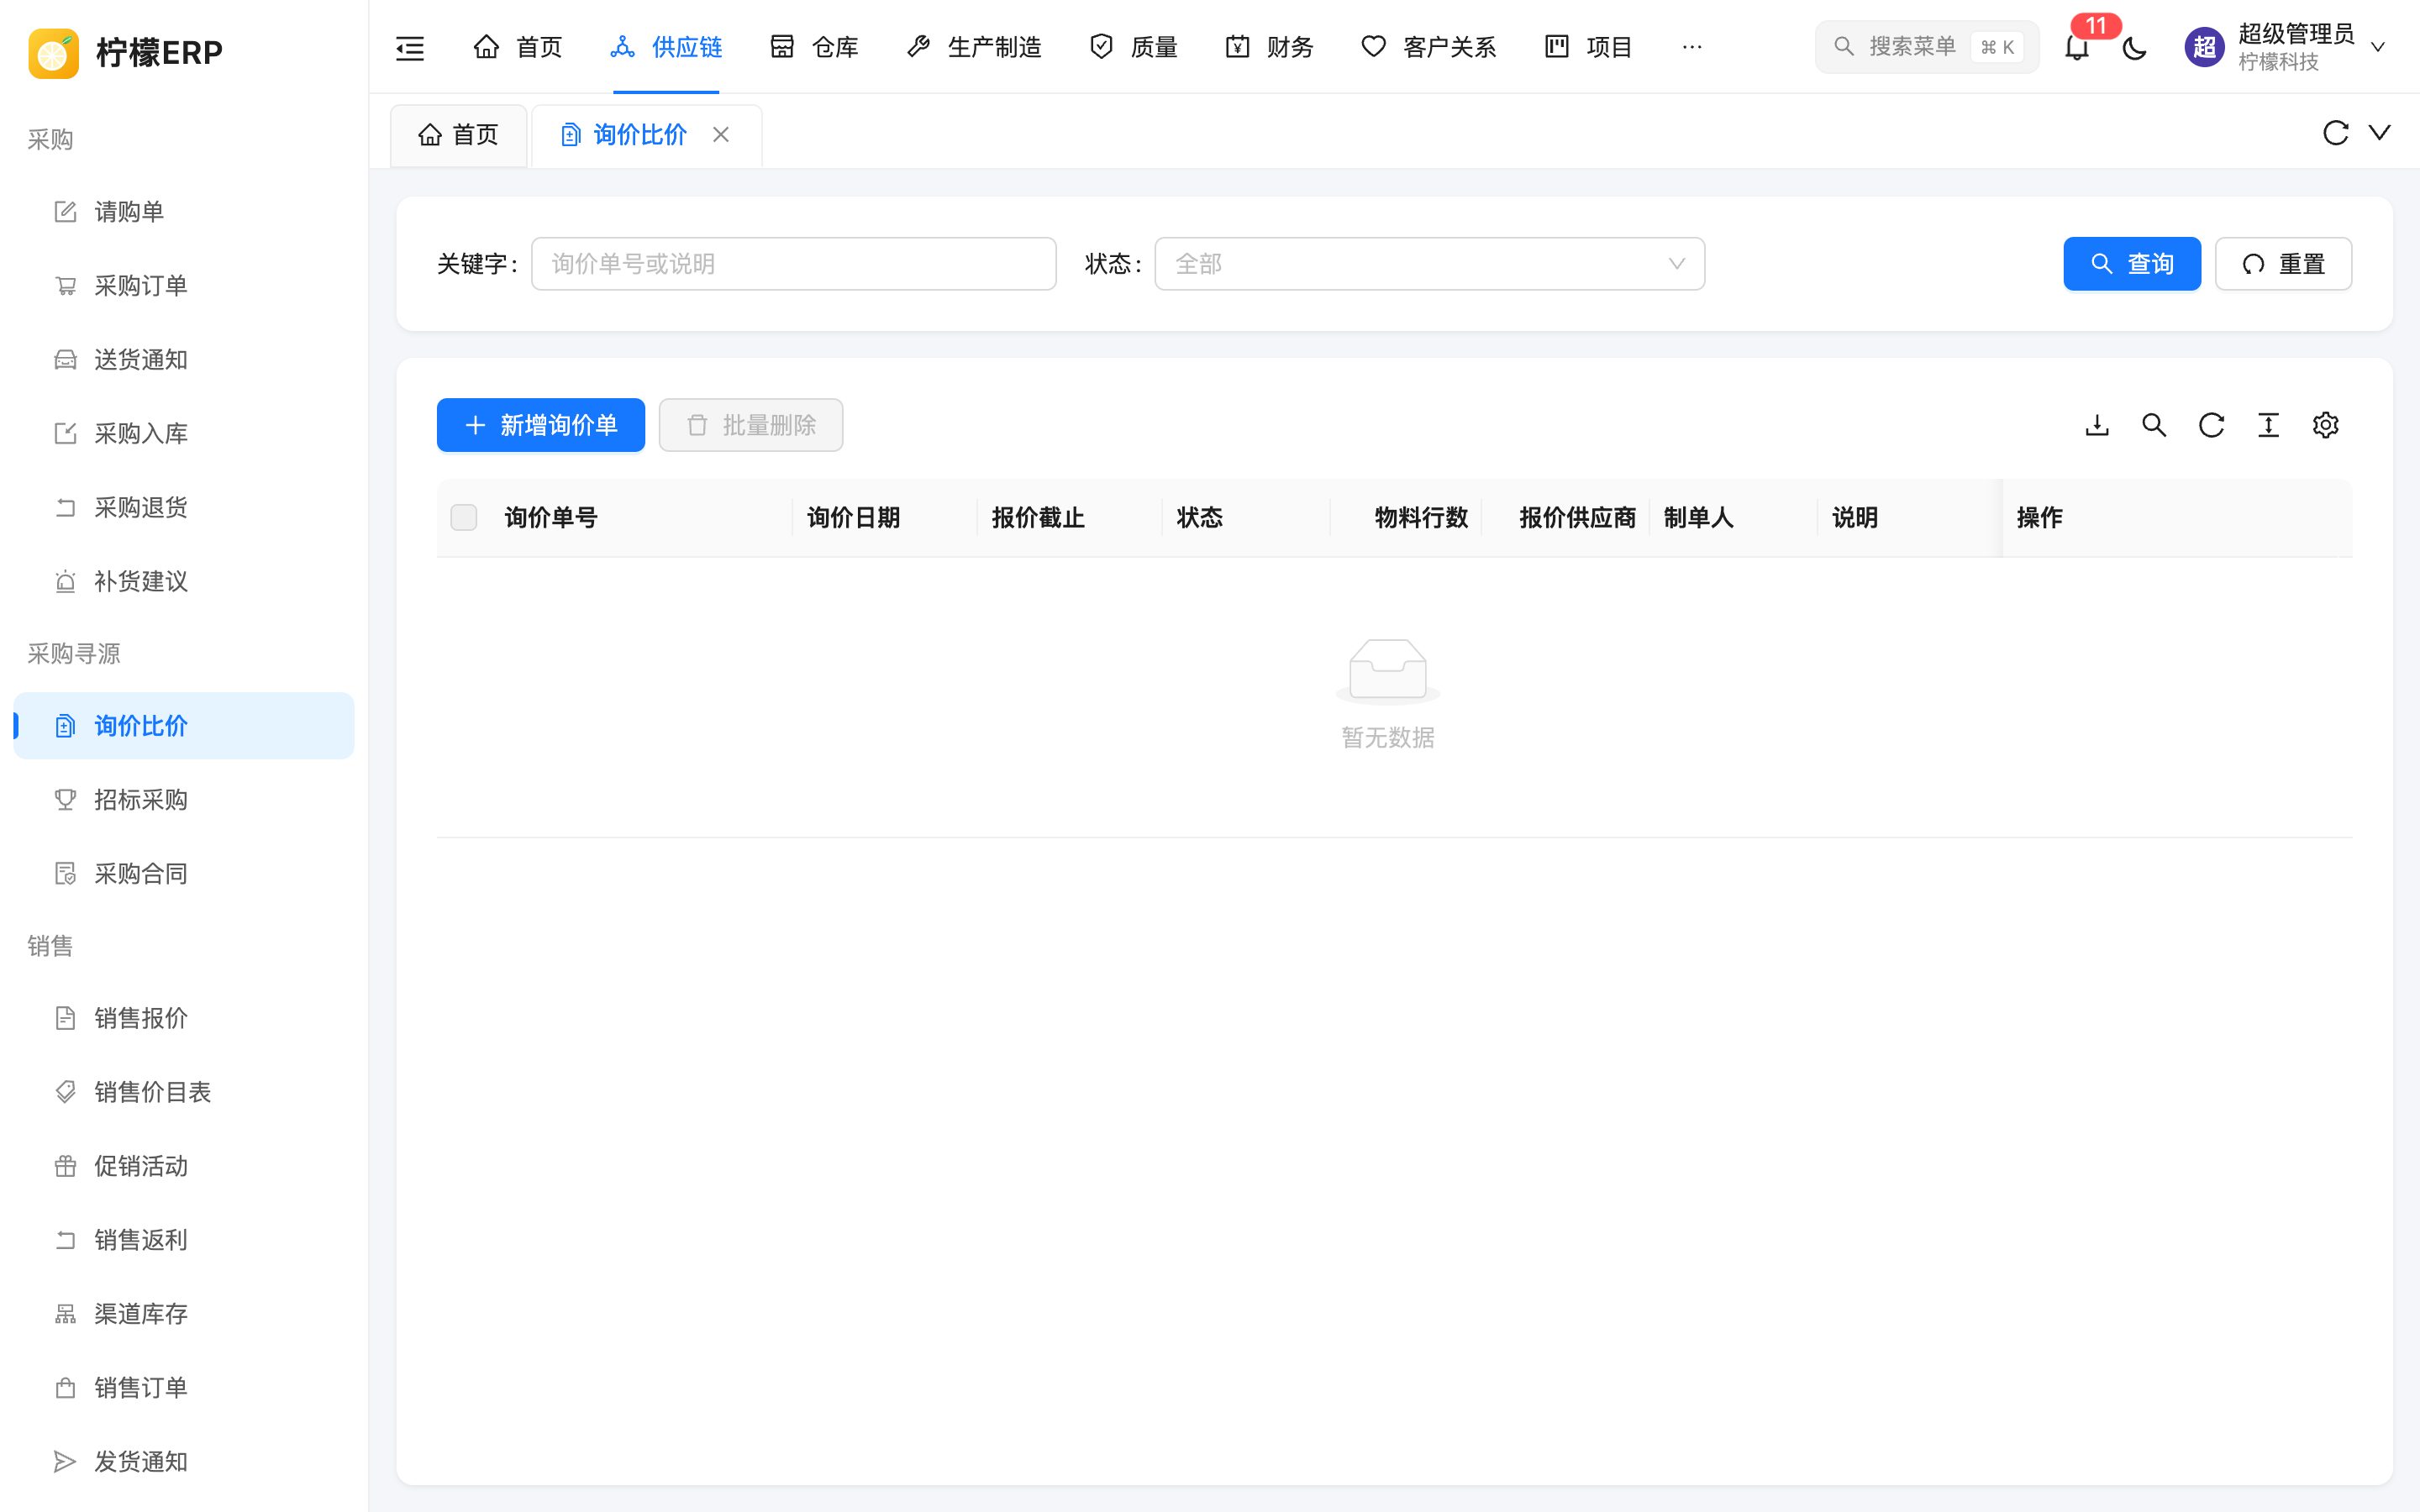Open 采购入库 sidebar item
This screenshot has width=2420, height=1512.
(x=184, y=434)
